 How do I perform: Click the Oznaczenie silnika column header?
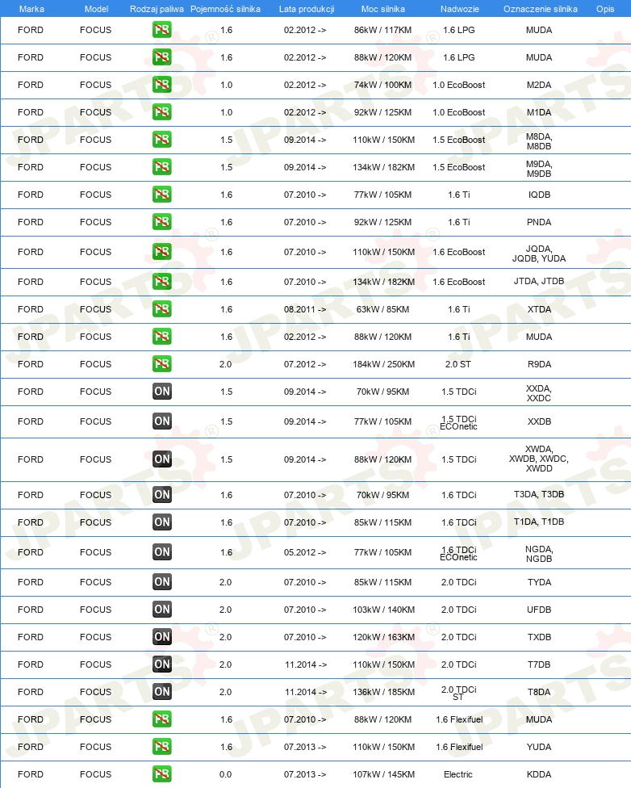tap(541, 9)
